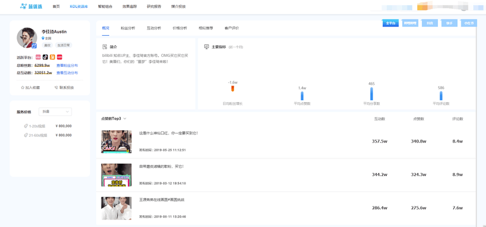Click the monitor icon beside 主要指标
Image resolution: width=486 pixels, height=227 pixels.
tap(207, 47)
